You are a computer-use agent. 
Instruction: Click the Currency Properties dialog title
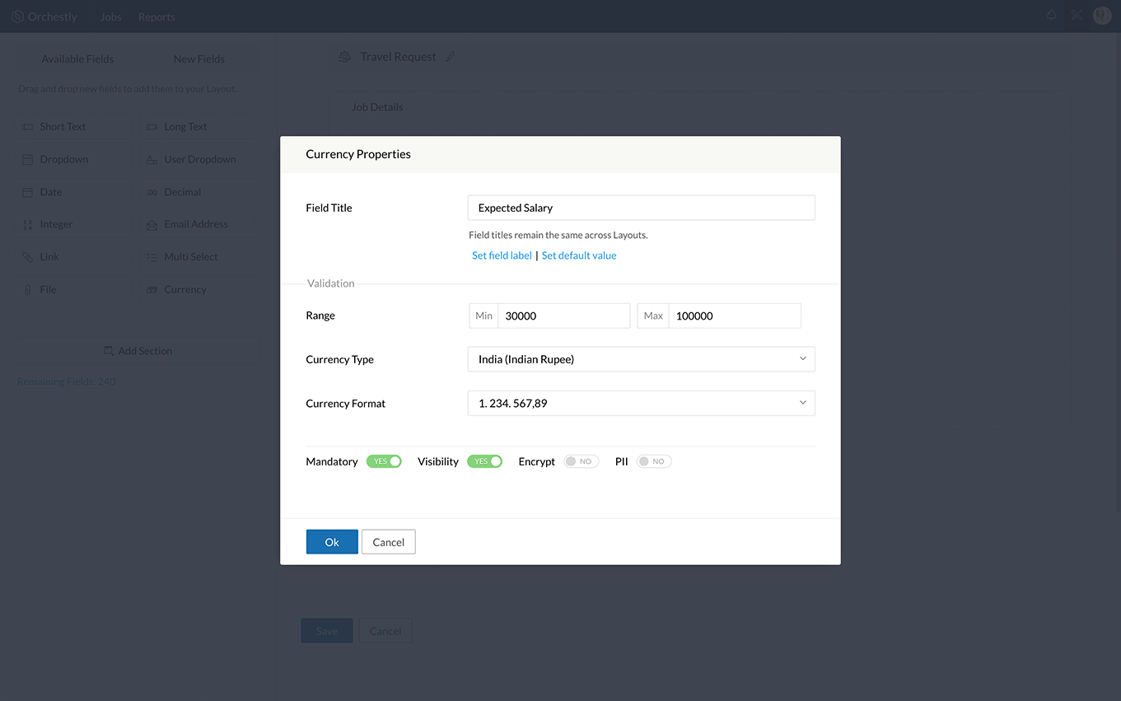pos(358,154)
